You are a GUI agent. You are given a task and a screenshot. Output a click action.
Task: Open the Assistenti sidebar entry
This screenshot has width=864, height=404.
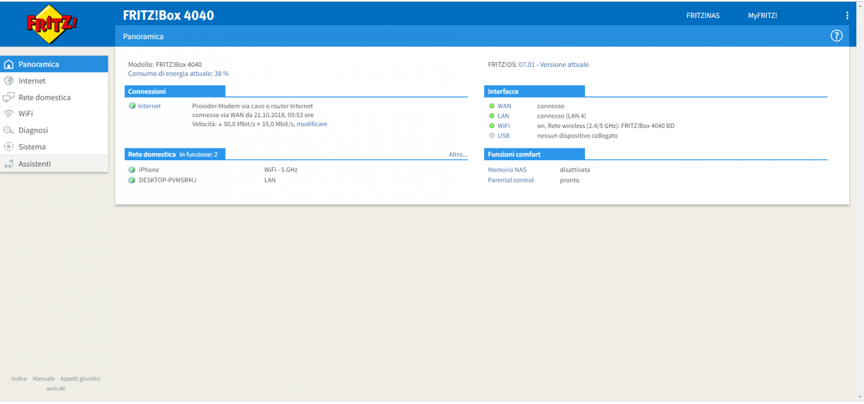54,164
